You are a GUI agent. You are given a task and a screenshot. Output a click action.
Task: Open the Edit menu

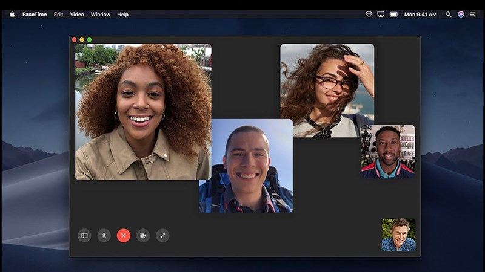pos(58,14)
